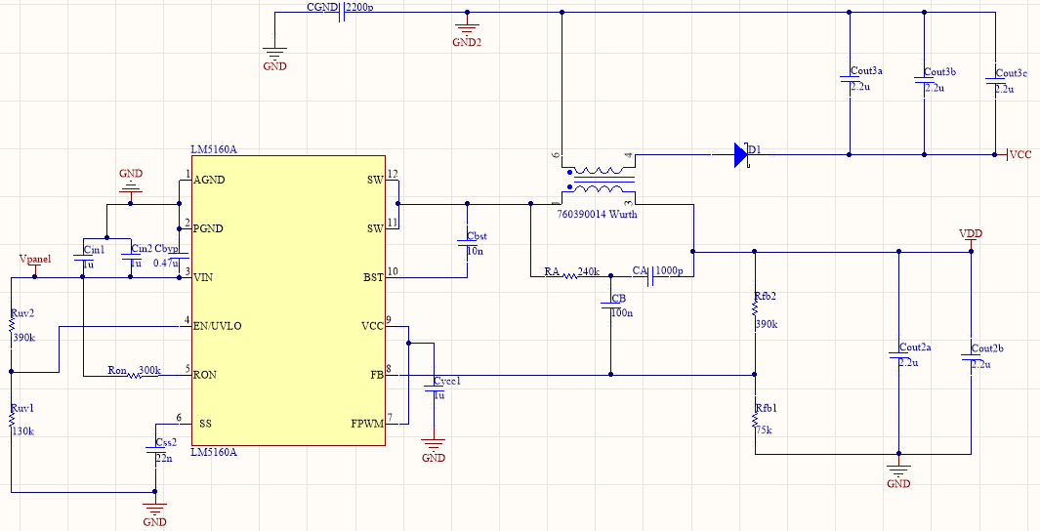The width and height of the screenshot is (1040, 531).
Task: Click the Wurth 760390014 transformer symbol
Action: point(602,179)
